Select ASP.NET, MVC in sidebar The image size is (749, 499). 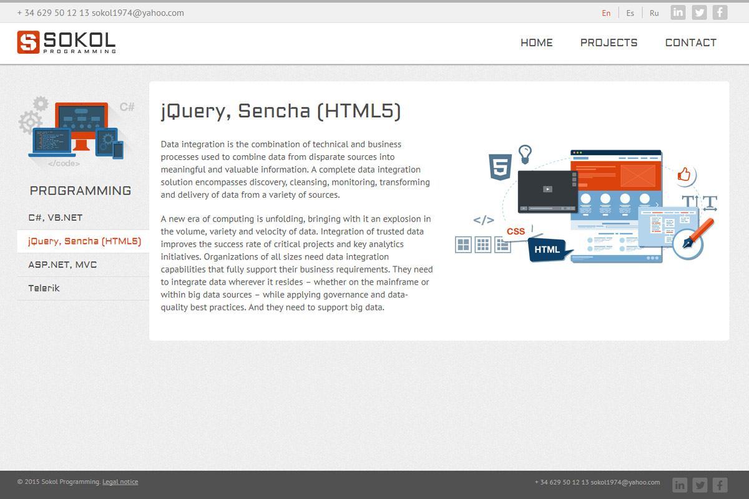coord(62,265)
